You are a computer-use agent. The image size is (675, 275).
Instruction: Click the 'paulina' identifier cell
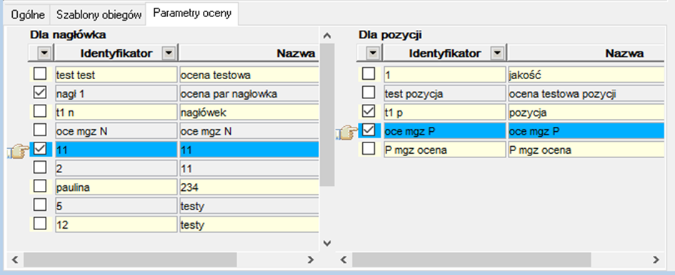116,187
